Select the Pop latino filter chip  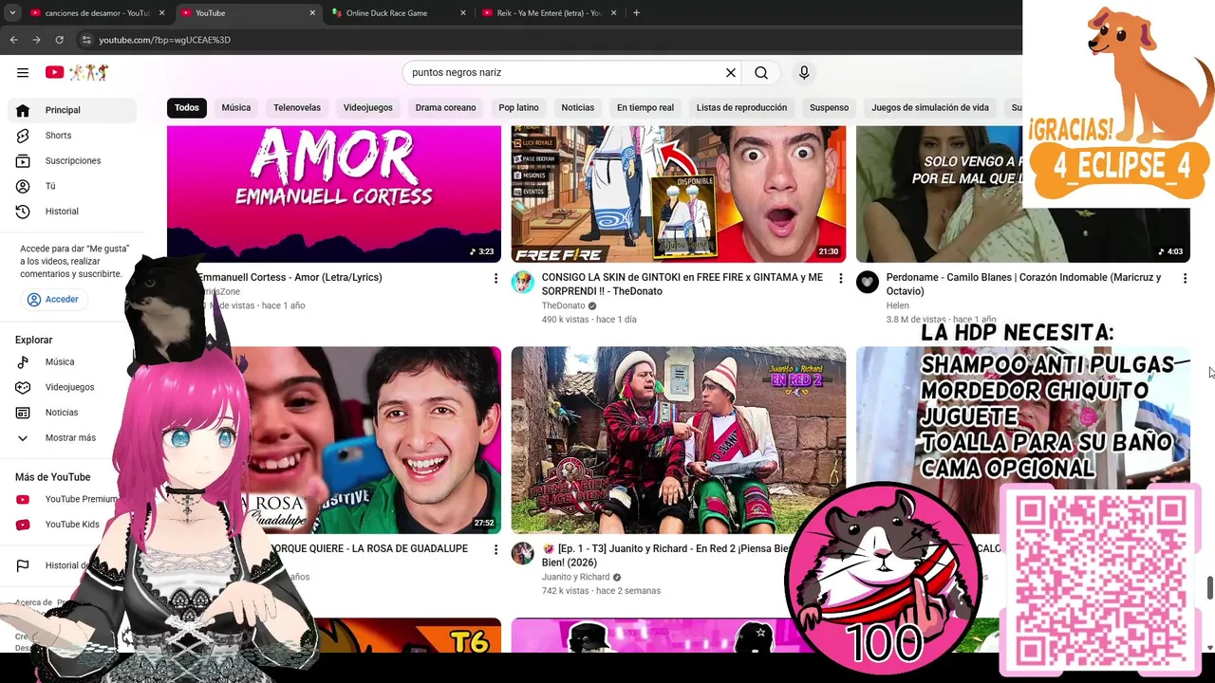pyautogui.click(x=518, y=108)
